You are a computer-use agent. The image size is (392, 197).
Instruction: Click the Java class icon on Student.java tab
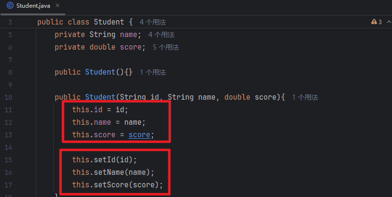point(10,6)
